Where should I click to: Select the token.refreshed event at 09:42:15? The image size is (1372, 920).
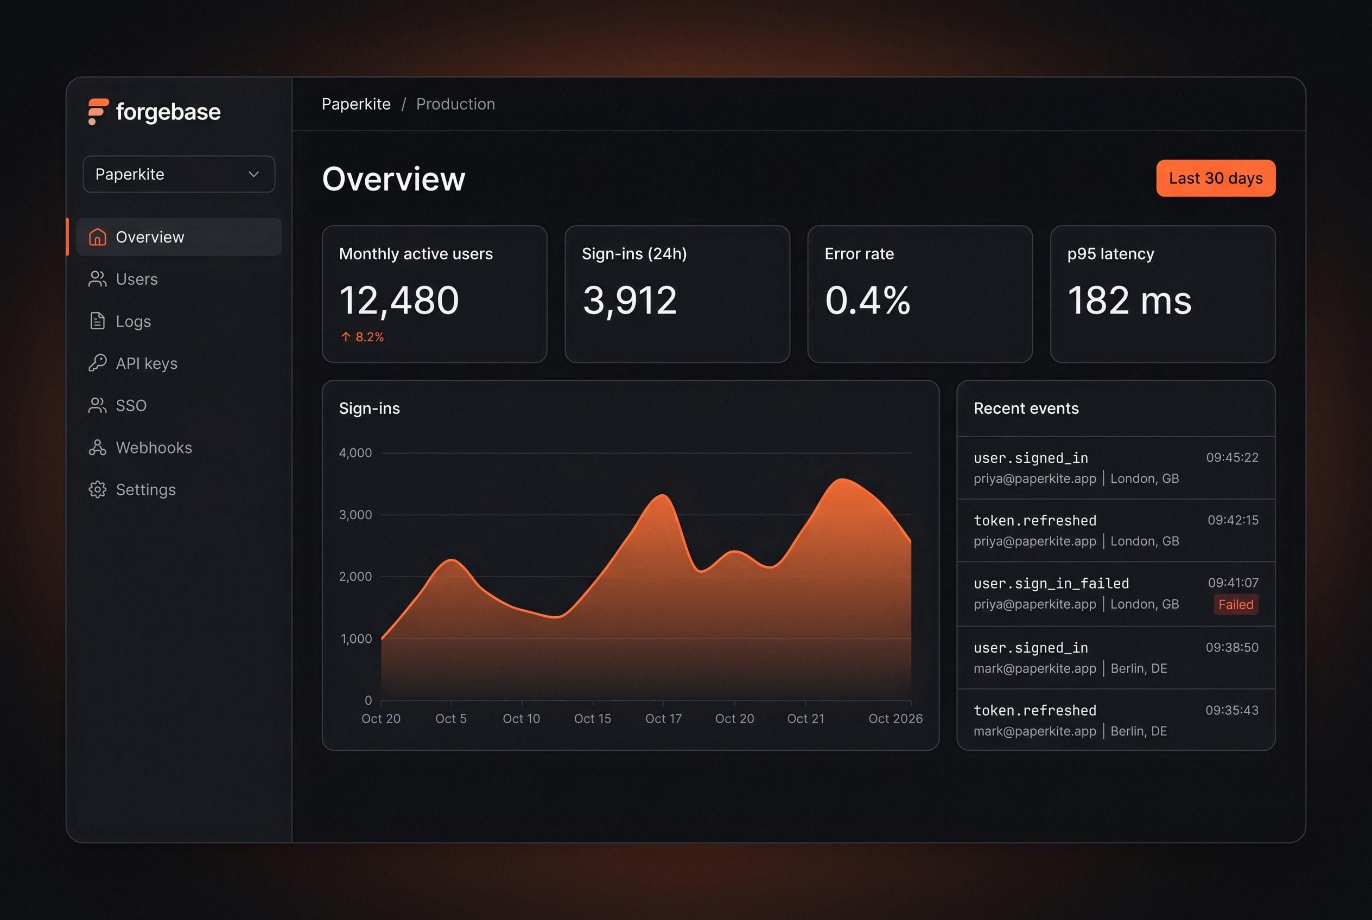pos(1115,531)
